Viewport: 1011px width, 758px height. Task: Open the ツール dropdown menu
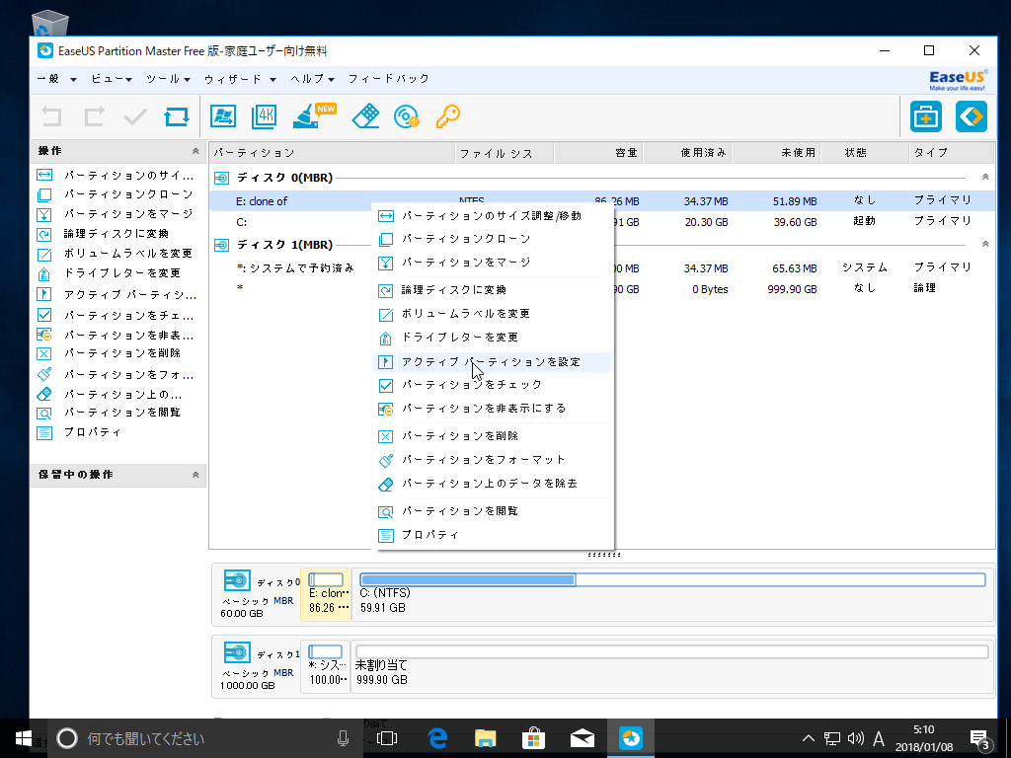[x=168, y=79]
